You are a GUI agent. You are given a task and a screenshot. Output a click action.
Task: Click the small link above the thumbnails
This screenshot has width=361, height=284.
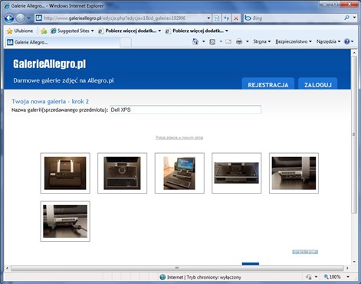[179, 138]
